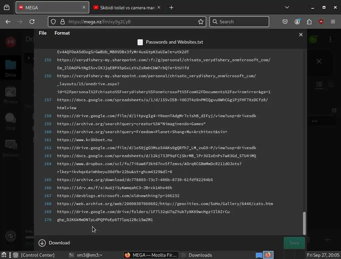Screen dimensions: 341x259
Task: Open the taskbar applications menu icon
Action: pos(4,255)
